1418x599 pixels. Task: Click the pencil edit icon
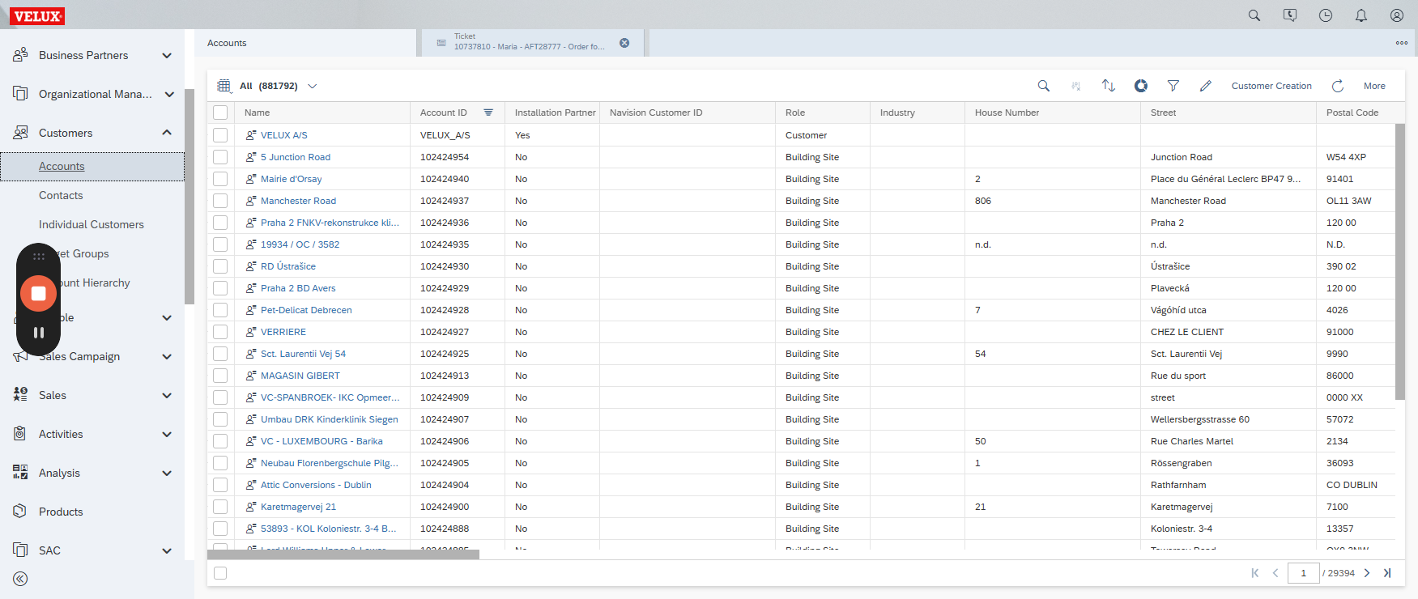point(1205,86)
